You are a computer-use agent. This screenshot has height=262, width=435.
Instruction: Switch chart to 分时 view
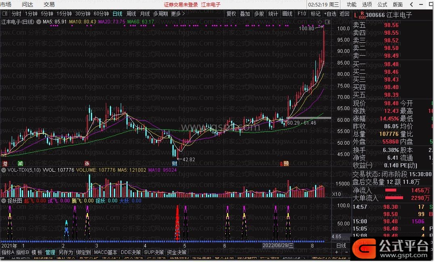tap(16, 14)
